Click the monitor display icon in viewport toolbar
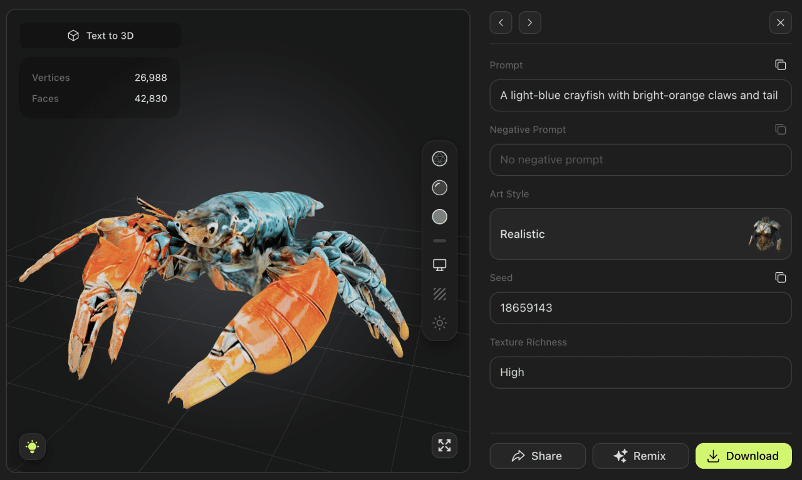The width and height of the screenshot is (802, 480). coord(439,264)
